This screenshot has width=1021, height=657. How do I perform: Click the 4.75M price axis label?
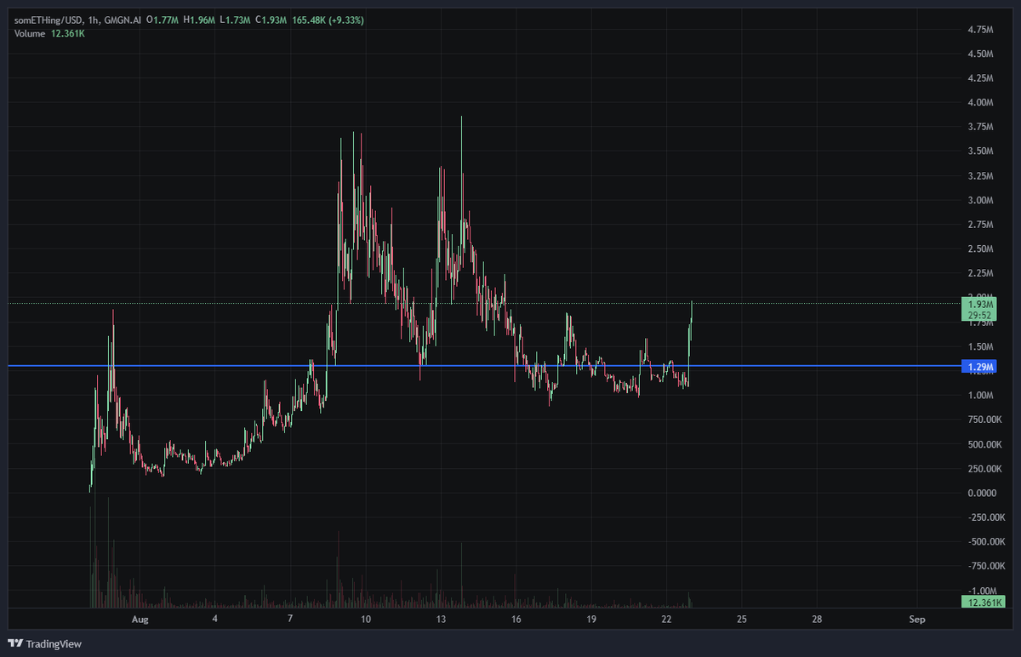[981, 30]
